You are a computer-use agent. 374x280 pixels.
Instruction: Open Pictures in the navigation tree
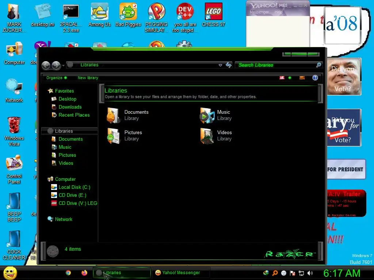coord(64,155)
